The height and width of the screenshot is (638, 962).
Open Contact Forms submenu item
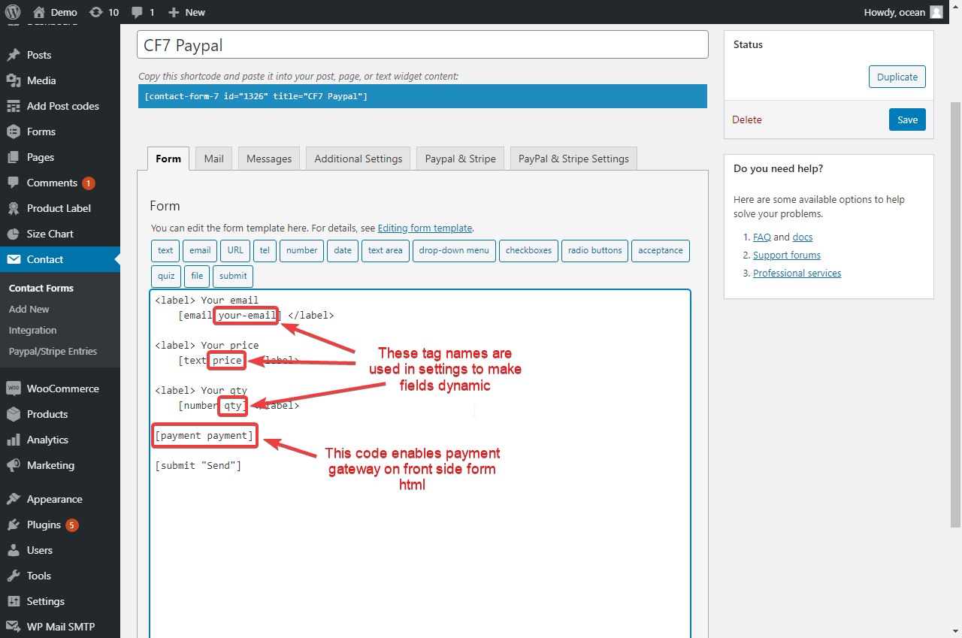[41, 288]
